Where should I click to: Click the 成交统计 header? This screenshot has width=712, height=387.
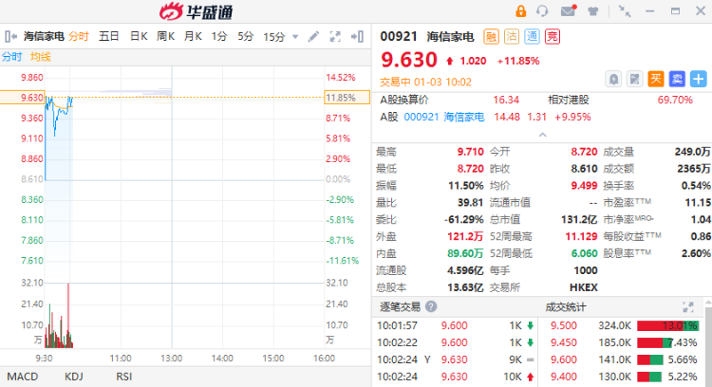(566, 307)
